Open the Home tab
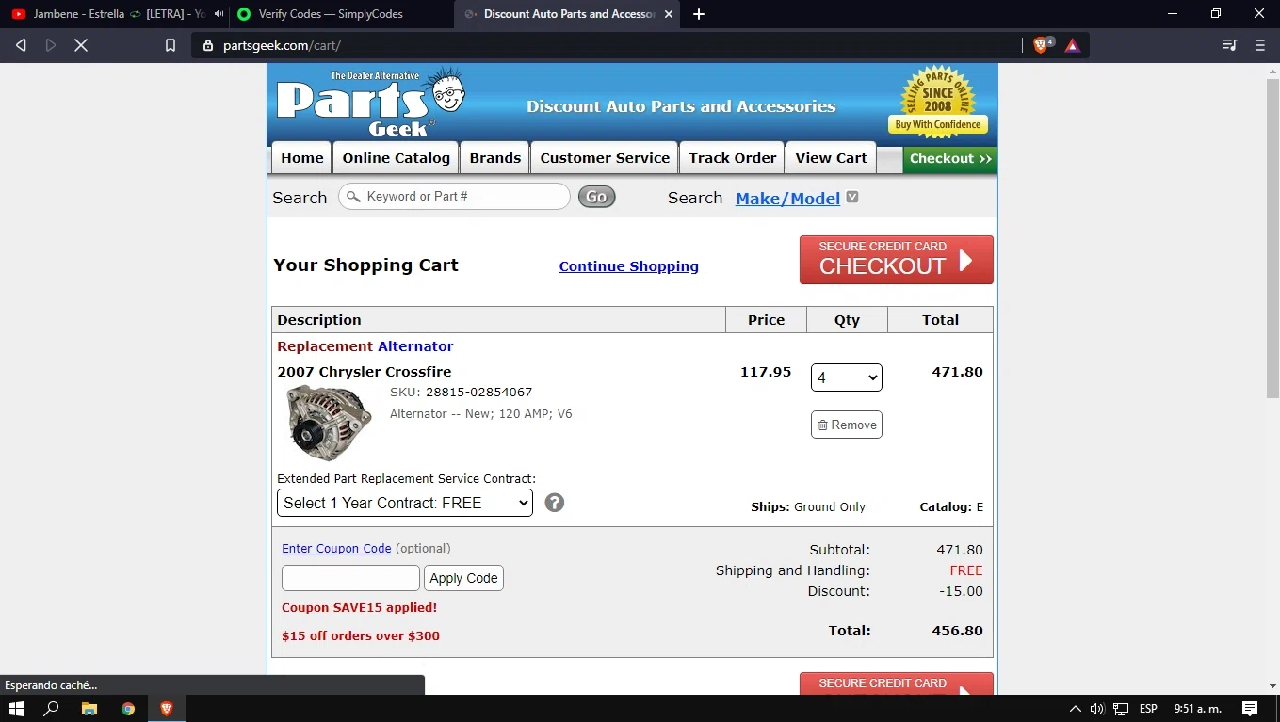Image resolution: width=1280 pixels, height=722 pixels. (301, 158)
